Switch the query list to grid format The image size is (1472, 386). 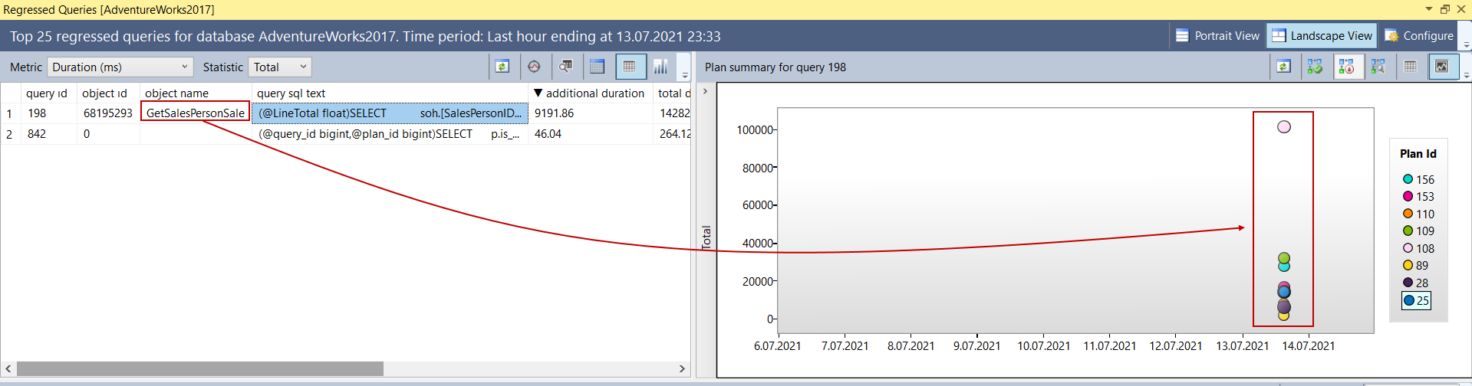coord(630,67)
